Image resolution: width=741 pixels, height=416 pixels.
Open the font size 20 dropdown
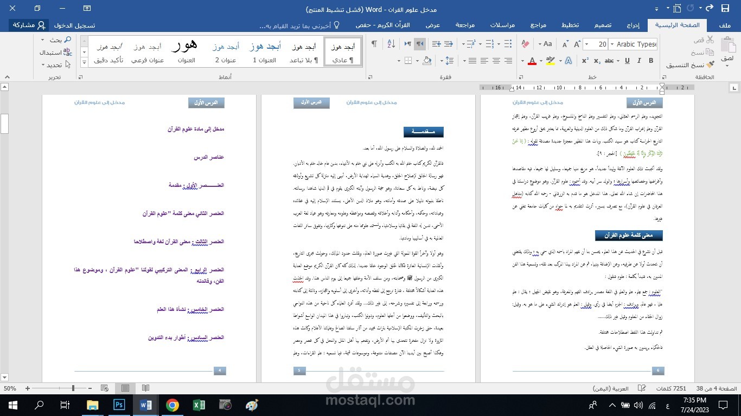[x=587, y=44]
